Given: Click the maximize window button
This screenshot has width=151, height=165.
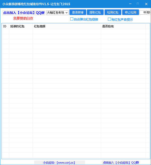Looking at the screenshot, I should (138, 4).
